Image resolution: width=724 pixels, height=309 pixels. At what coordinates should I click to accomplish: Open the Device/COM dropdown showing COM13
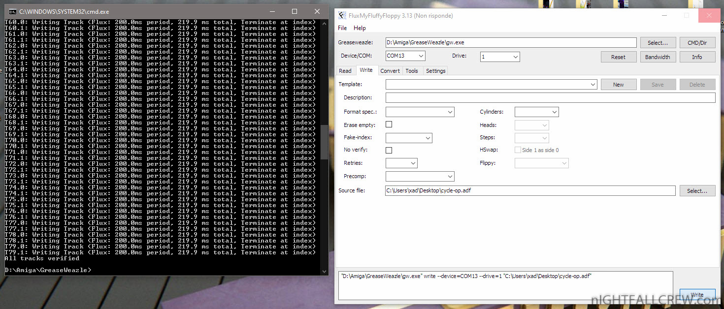pyautogui.click(x=405, y=56)
